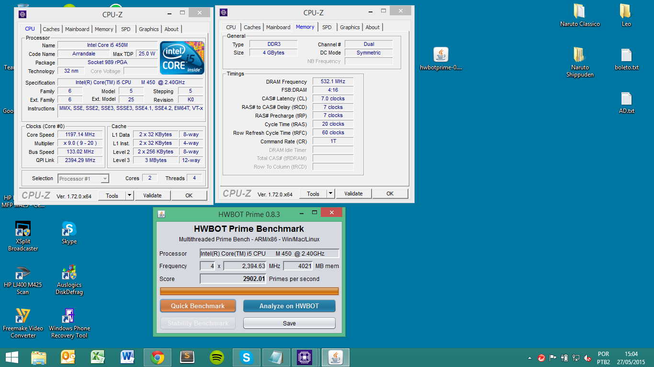This screenshot has width=654, height=367.
Task: Open Action Center flag icon
Action: [x=553, y=357]
